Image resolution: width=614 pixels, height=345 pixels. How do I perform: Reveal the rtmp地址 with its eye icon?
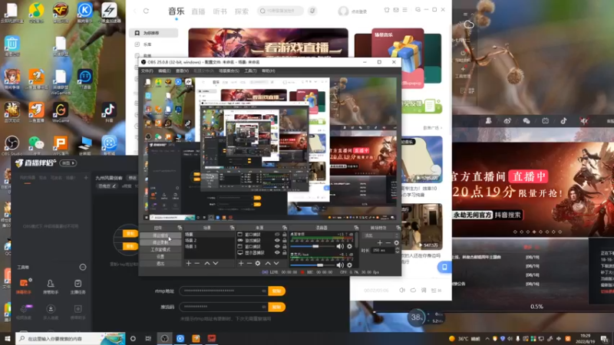264,291
